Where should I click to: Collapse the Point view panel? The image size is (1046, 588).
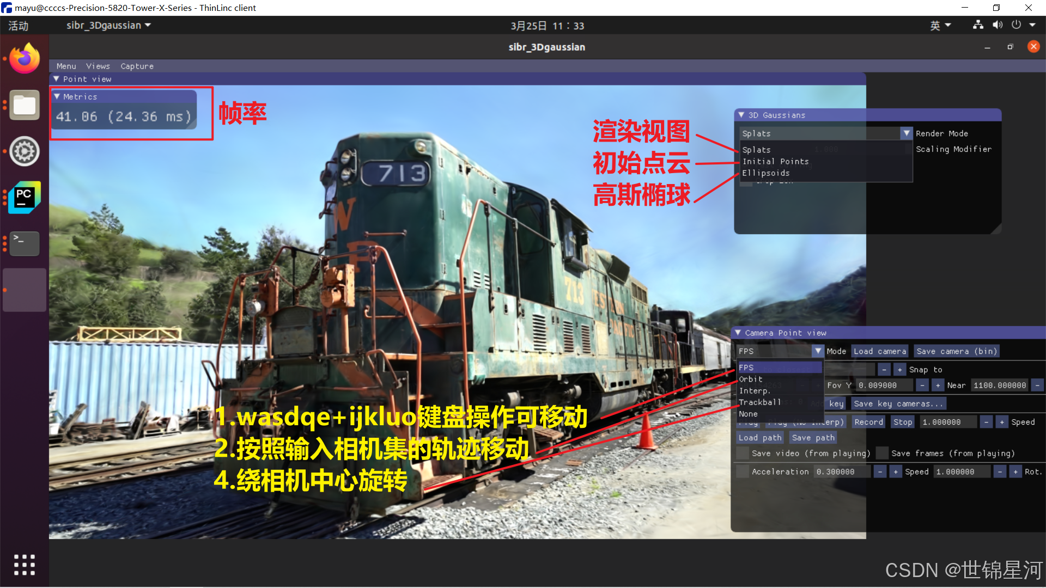(56, 79)
